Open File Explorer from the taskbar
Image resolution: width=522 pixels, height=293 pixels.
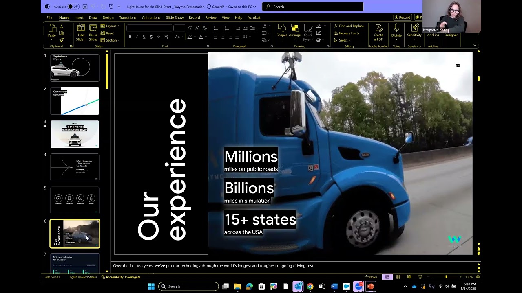(x=237, y=286)
